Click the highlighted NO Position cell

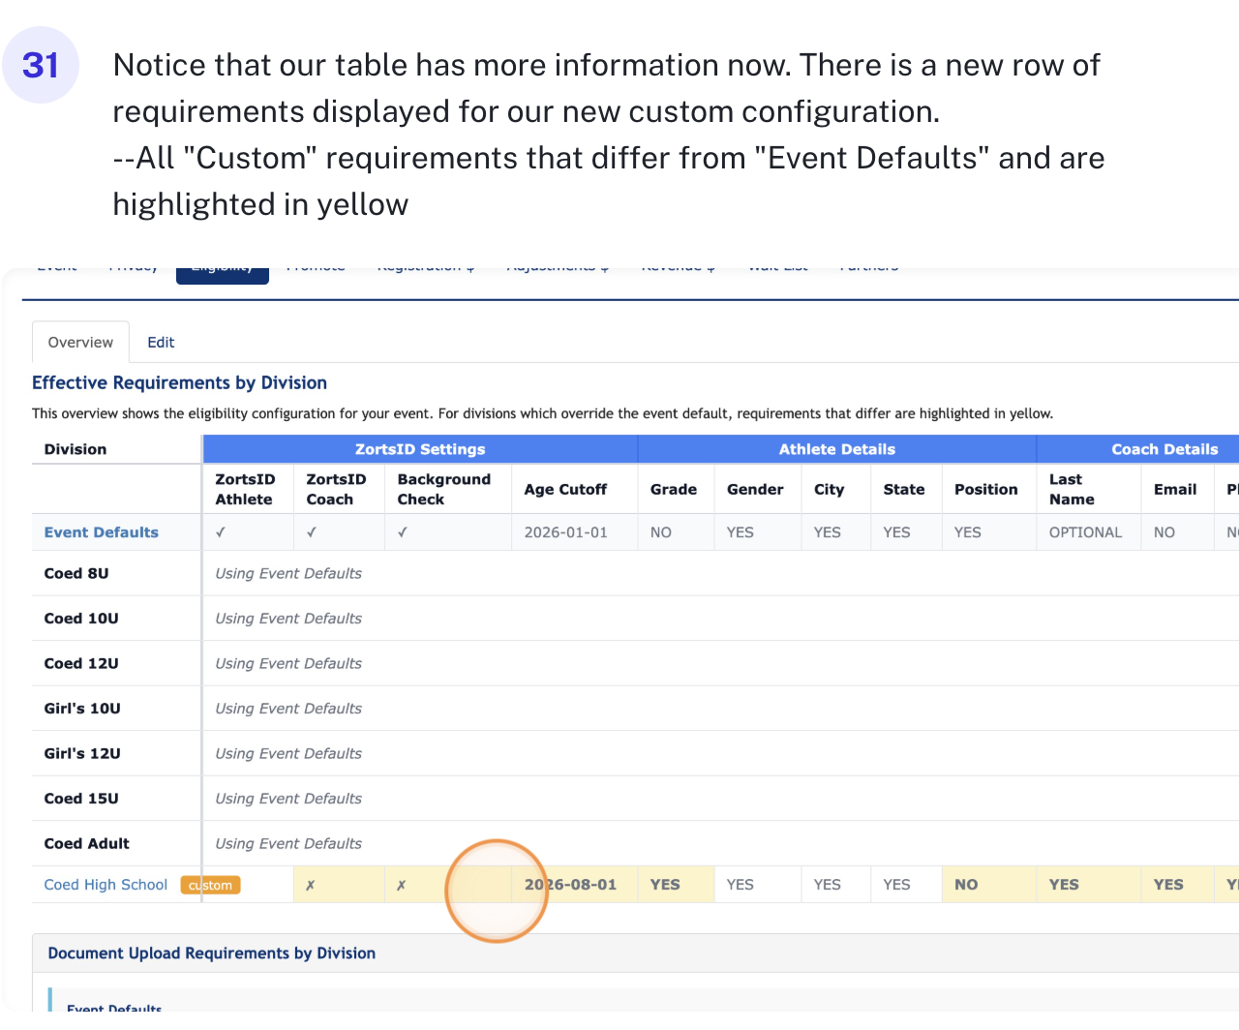966,885
